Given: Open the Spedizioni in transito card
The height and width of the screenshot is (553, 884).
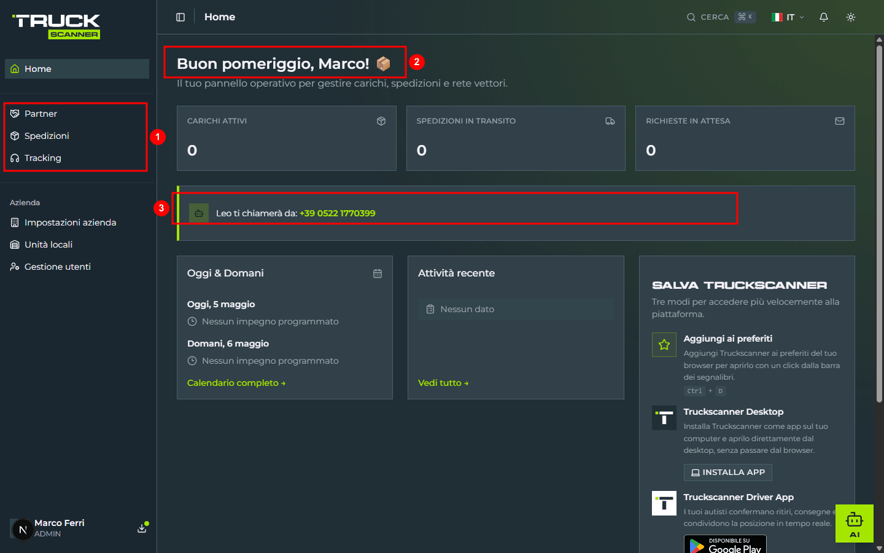Looking at the screenshot, I should [516, 138].
